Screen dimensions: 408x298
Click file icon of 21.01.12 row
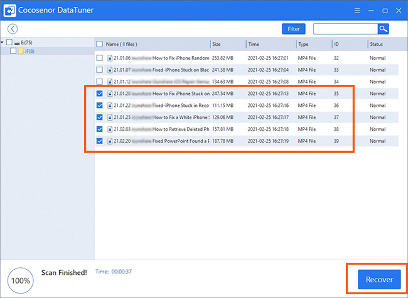pyautogui.click(x=110, y=82)
